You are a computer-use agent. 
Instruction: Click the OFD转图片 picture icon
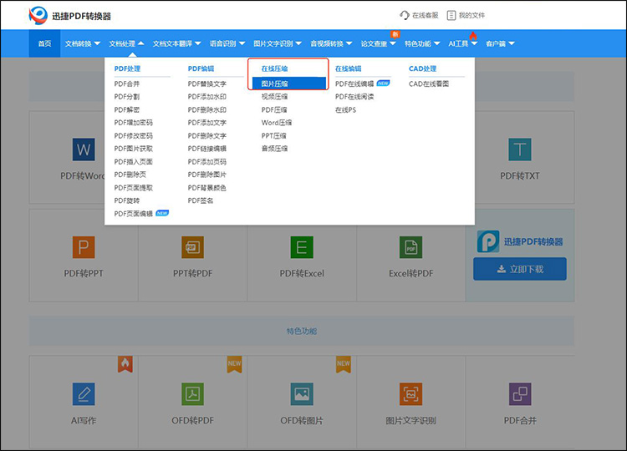[302, 394]
